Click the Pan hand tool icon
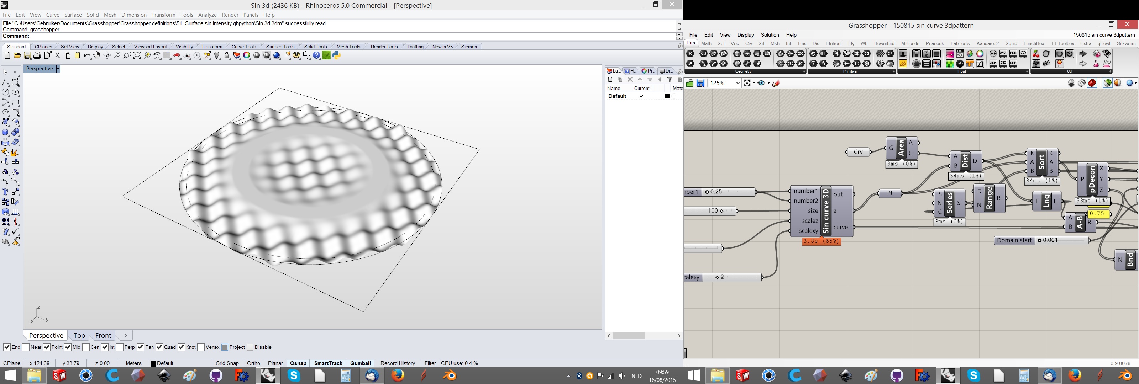 [96, 56]
